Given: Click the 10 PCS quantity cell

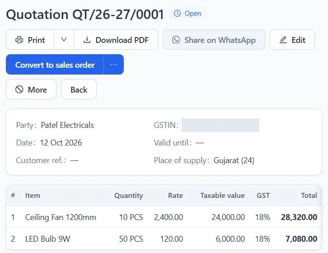Looking at the screenshot, I should click(131, 217).
